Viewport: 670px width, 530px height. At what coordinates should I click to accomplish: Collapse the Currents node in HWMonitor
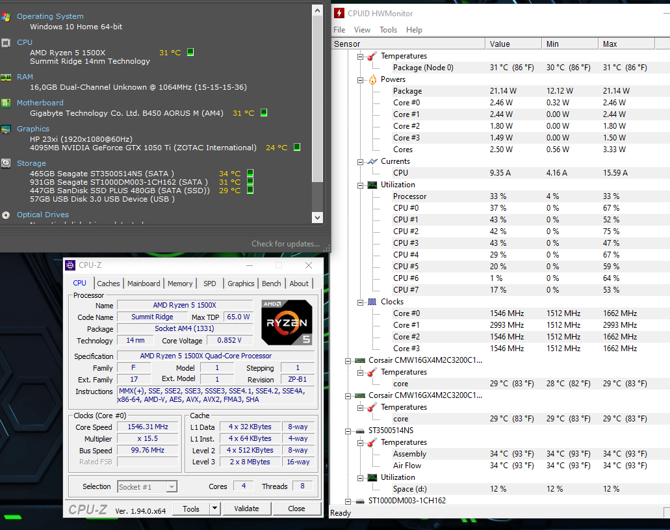point(360,162)
